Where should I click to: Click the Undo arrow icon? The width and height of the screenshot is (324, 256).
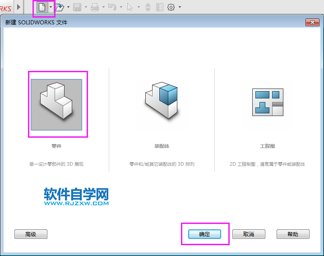tap(112, 7)
